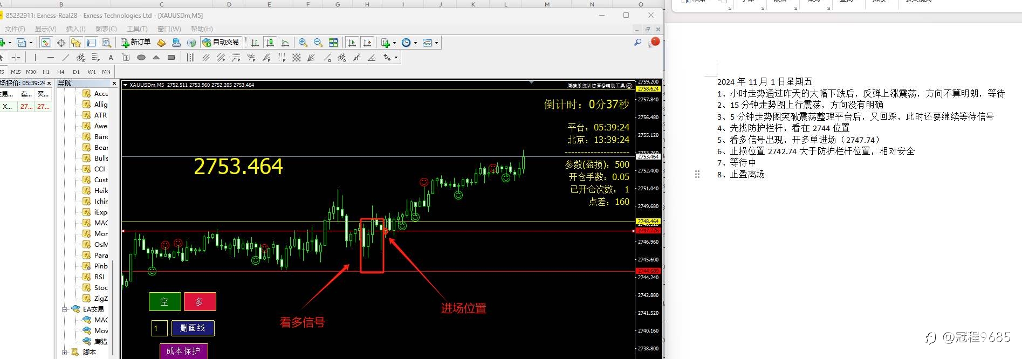This screenshot has height=359, width=1022.
Task: Open chat notifications with red badge
Action: (653, 42)
